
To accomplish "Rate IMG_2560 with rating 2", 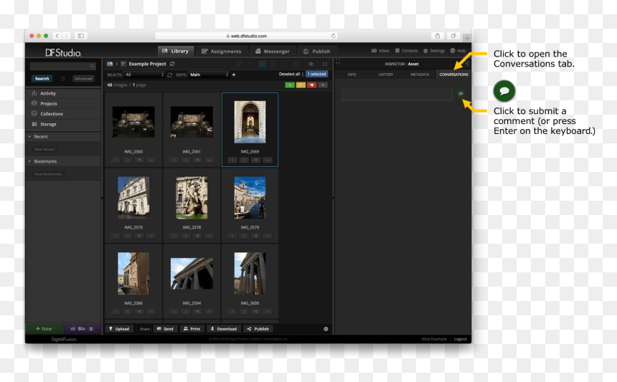I will 128,160.
